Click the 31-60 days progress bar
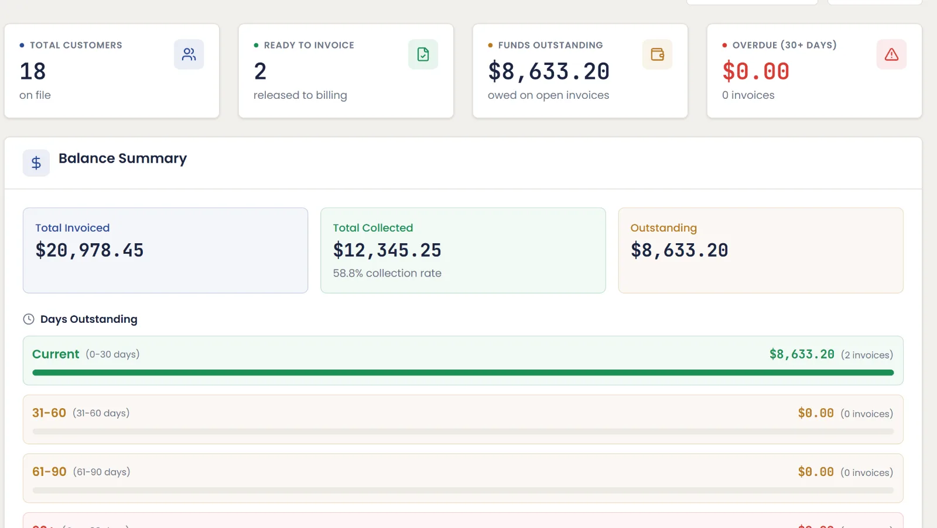Viewport: 937px width, 528px height. [x=463, y=432]
